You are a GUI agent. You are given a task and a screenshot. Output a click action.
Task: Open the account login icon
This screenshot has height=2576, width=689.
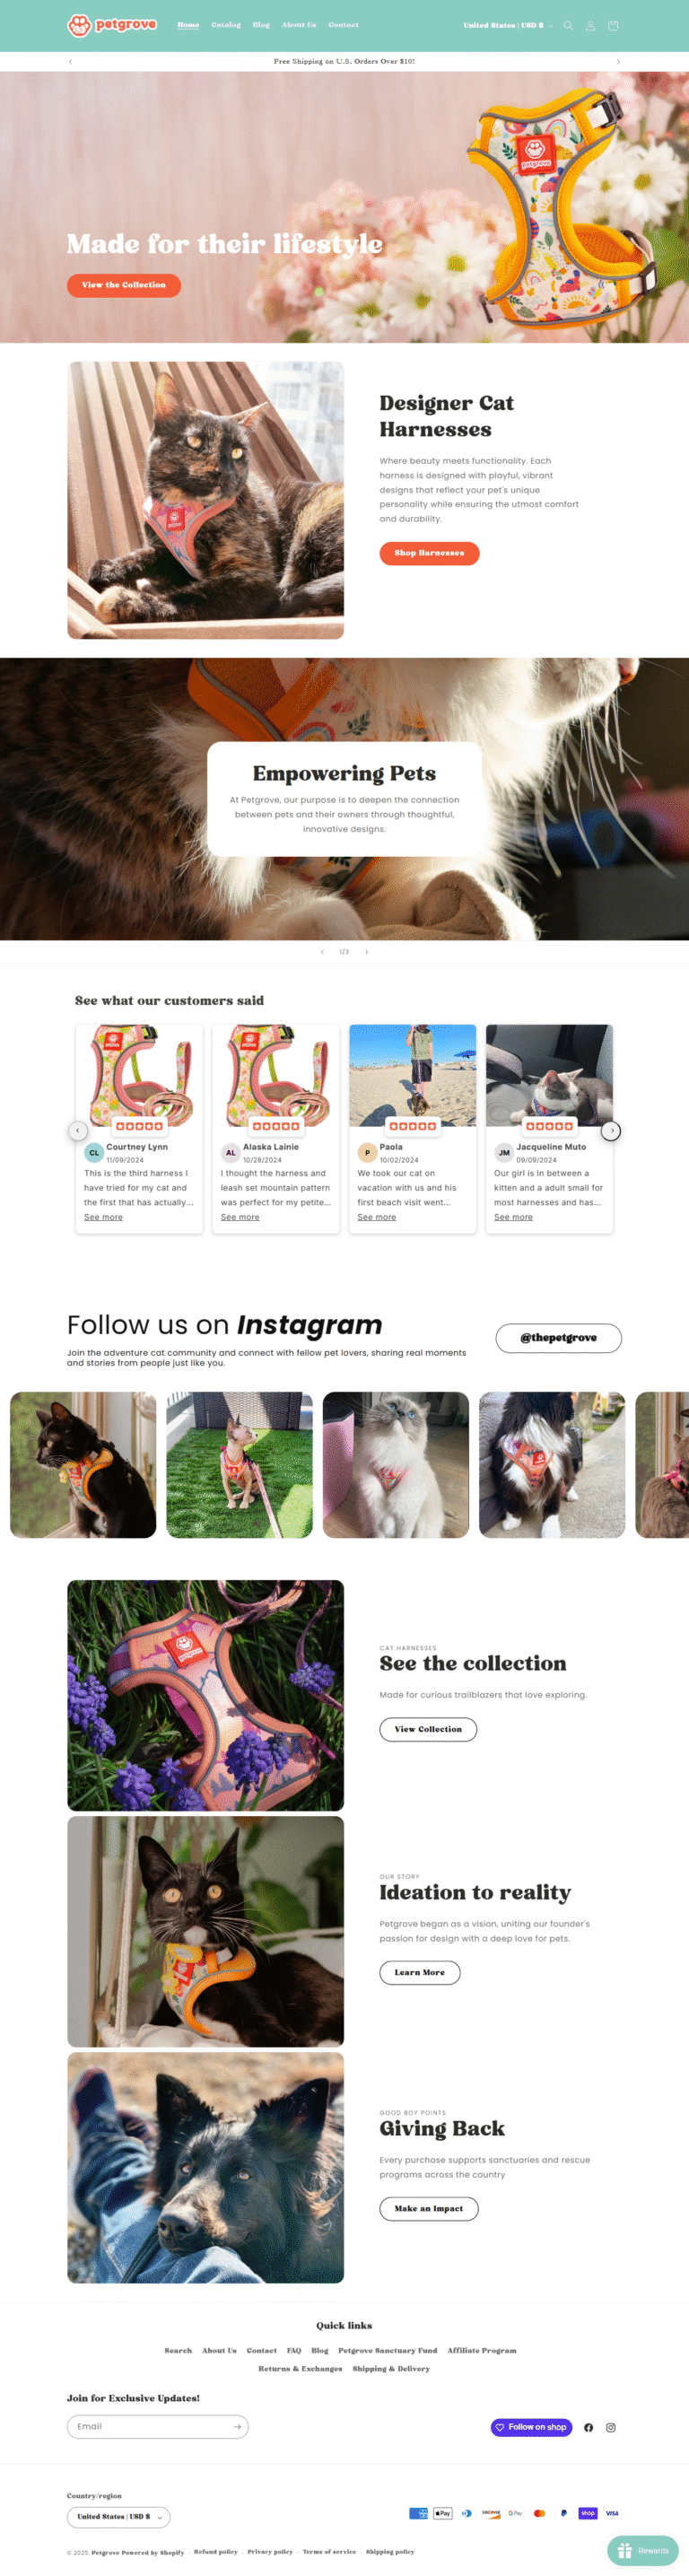(x=590, y=25)
